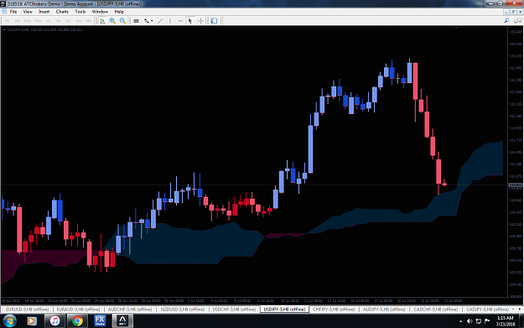Viewport: 524px width, 328px height.
Task: Select the Trendline drawing tool
Action: [160, 21]
